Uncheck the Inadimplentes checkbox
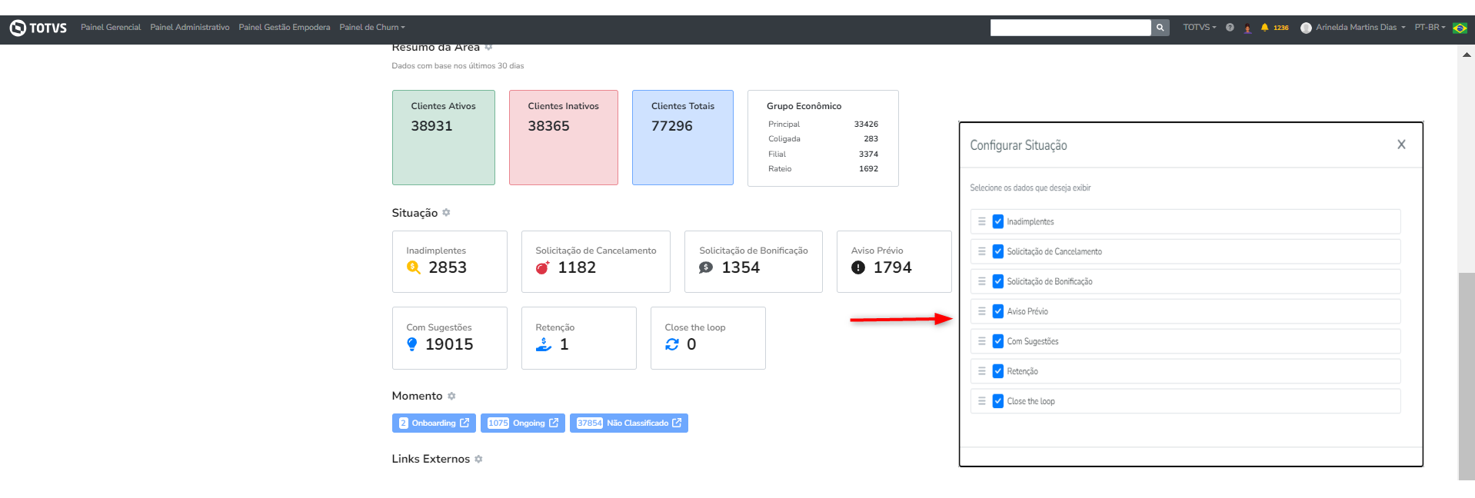Image resolution: width=1475 pixels, height=498 pixels. pyautogui.click(x=998, y=221)
